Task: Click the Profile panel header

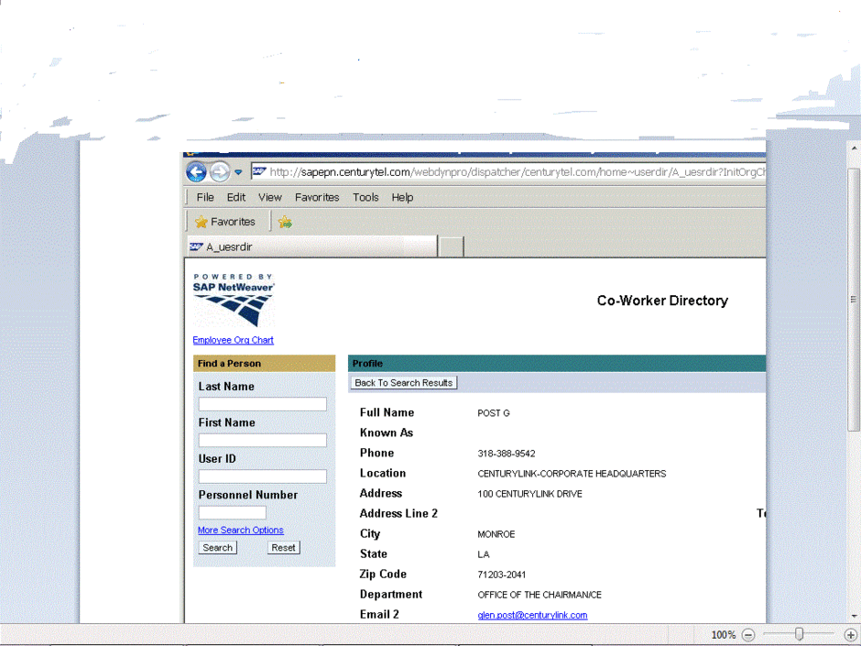Action: coord(557,364)
